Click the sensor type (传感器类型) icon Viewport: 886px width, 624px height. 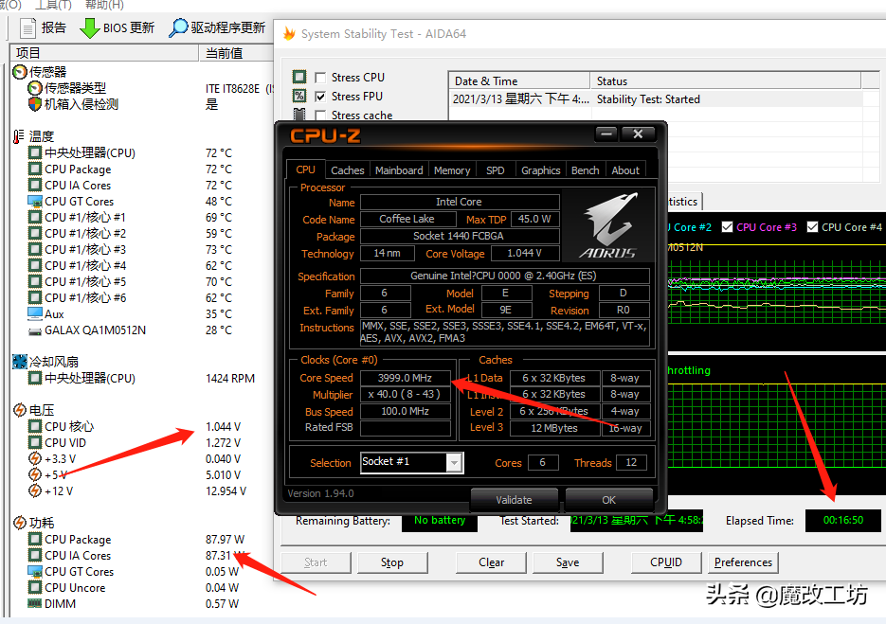35,88
